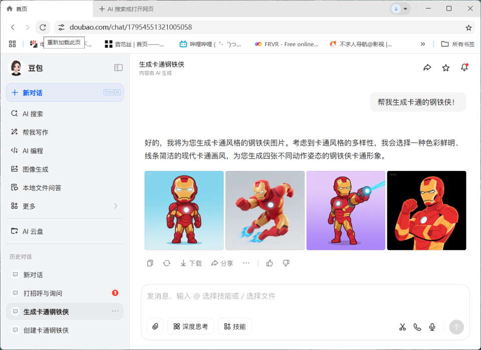Image resolution: width=481 pixels, height=350 pixels.
Task: Open the standing Iron Man image on blue
Action: (184, 211)
